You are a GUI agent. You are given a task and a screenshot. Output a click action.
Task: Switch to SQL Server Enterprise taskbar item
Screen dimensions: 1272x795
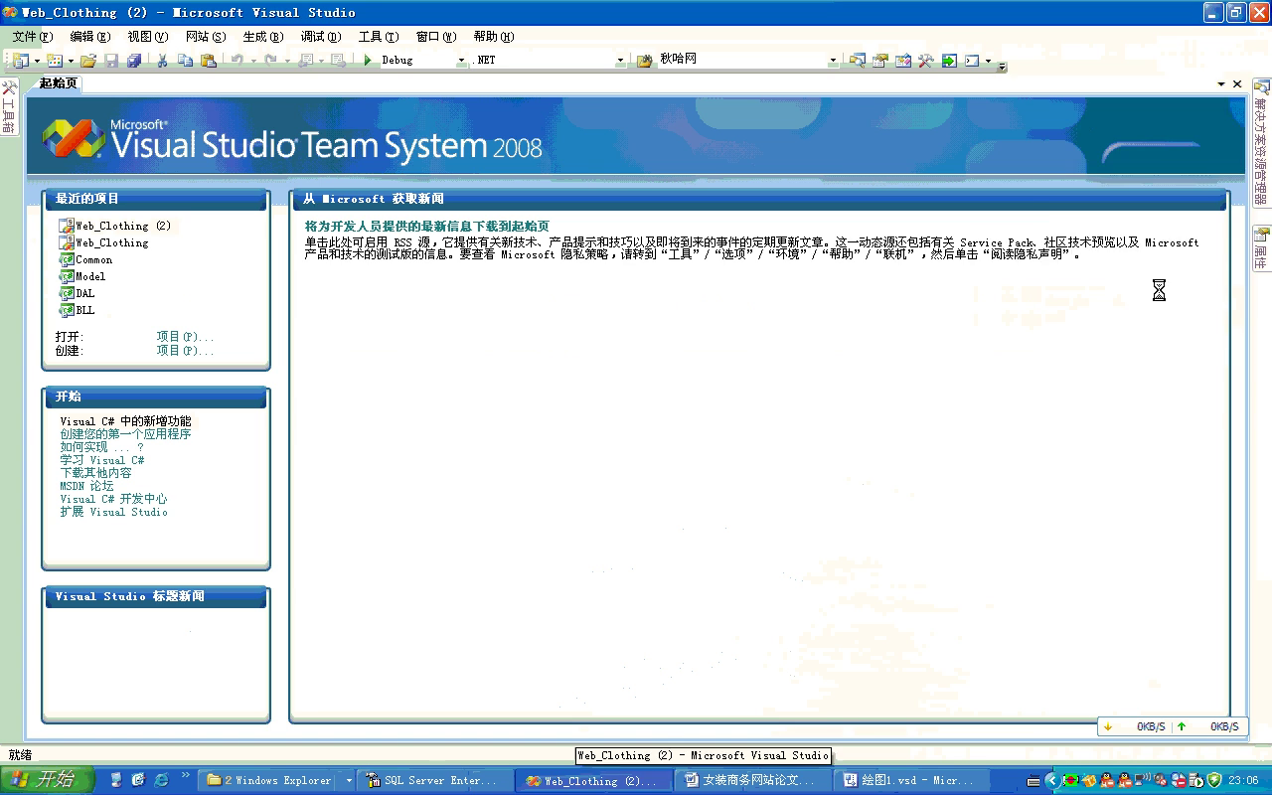435,781
